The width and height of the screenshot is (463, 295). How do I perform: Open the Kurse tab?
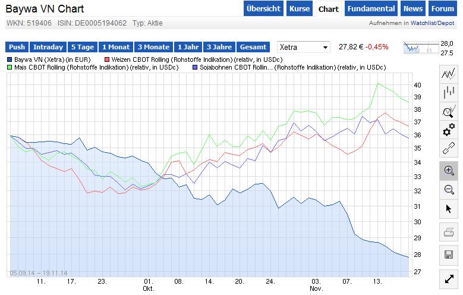pyautogui.click(x=300, y=9)
